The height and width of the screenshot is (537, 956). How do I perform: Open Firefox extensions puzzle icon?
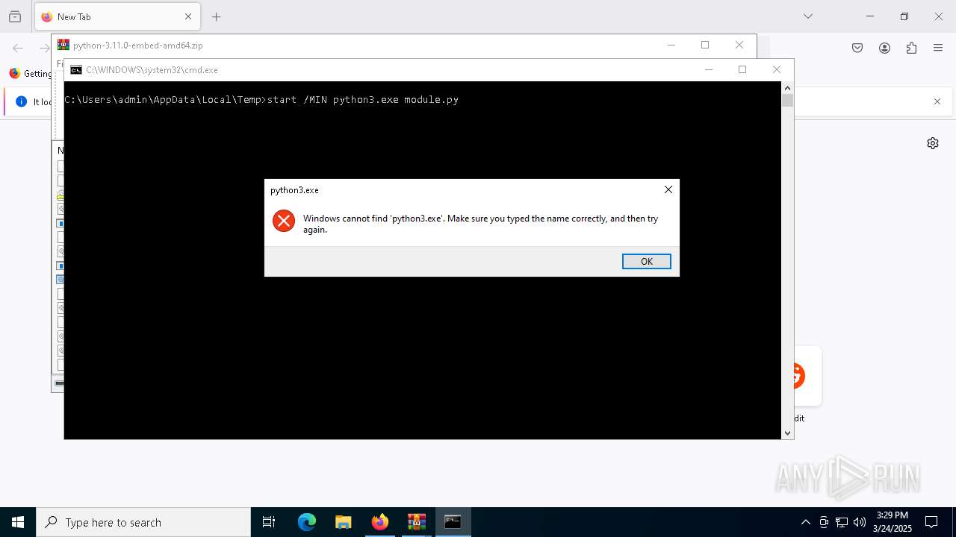[x=911, y=48]
